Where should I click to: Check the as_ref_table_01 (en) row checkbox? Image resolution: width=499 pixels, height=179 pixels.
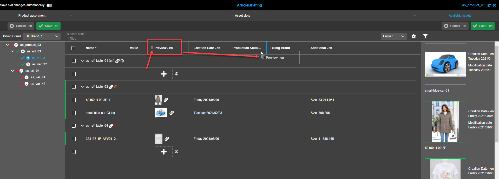[x=74, y=61]
